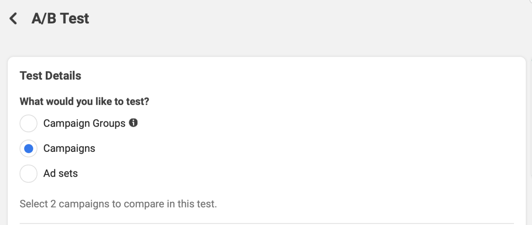
Task: Click the info icon next to Campaign Groups
Action: (x=133, y=123)
